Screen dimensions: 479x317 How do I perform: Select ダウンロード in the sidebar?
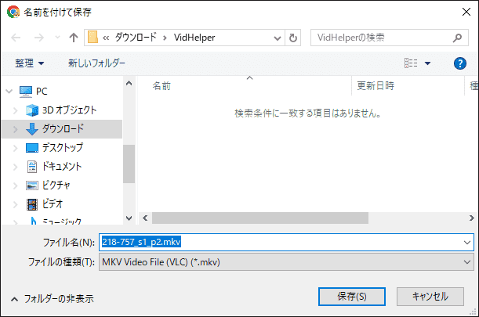[63, 128]
